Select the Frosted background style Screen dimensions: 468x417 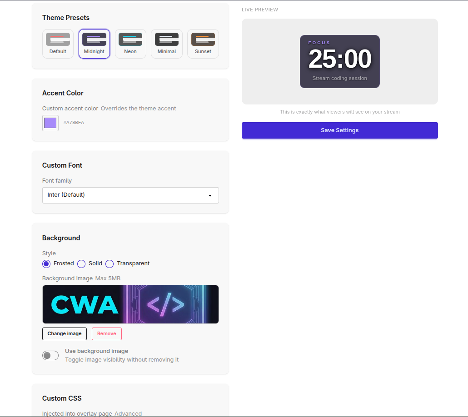pos(46,264)
